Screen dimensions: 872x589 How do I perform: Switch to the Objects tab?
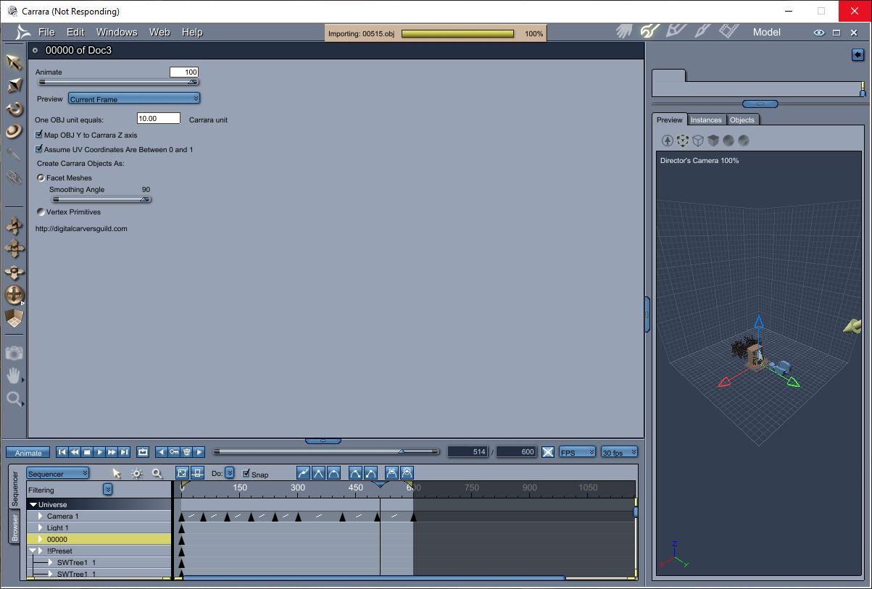742,120
